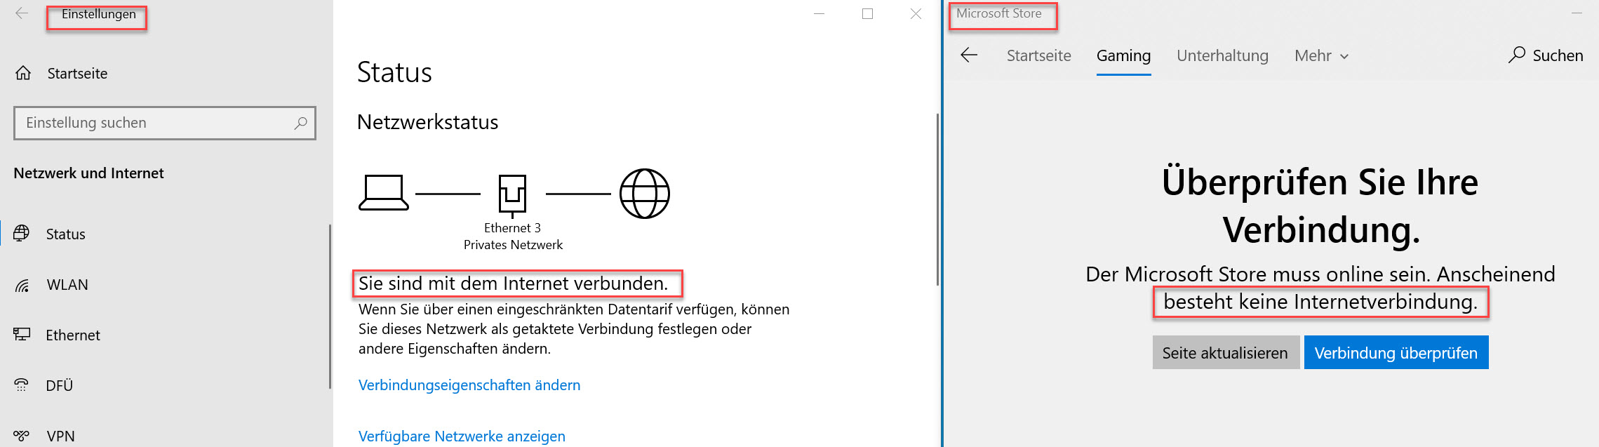
Task: Maximize the Einstellungen window
Action: (867, 14)
